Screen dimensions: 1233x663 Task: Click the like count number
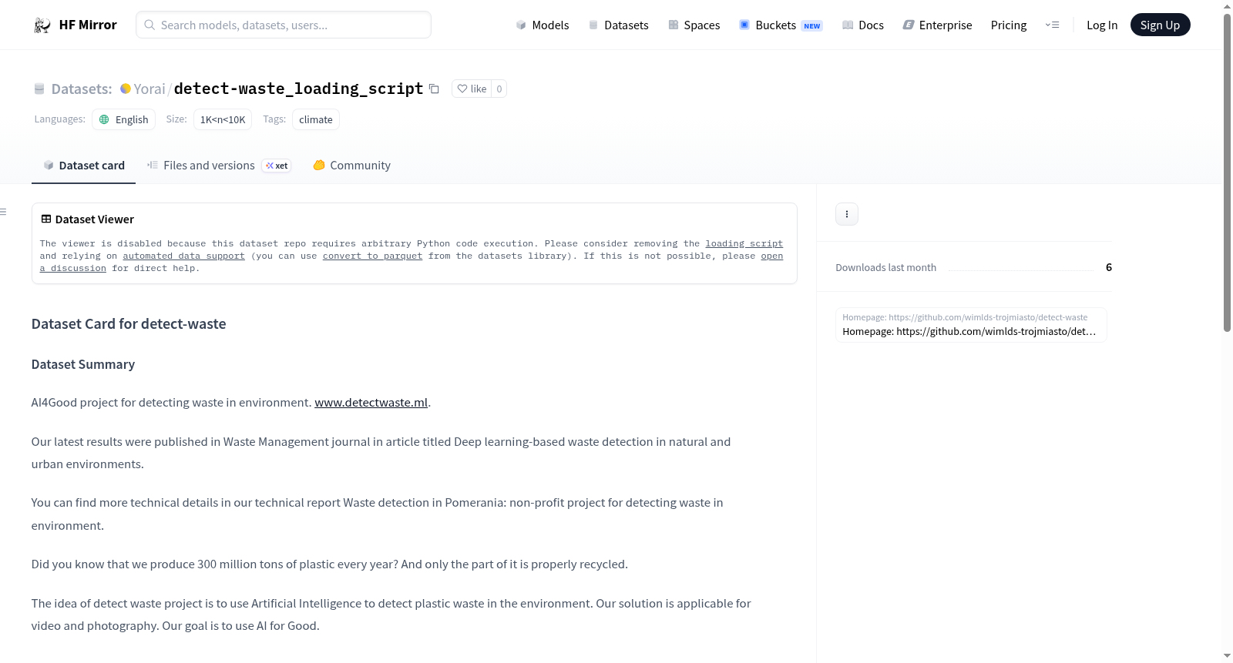(x=499, y=89)
